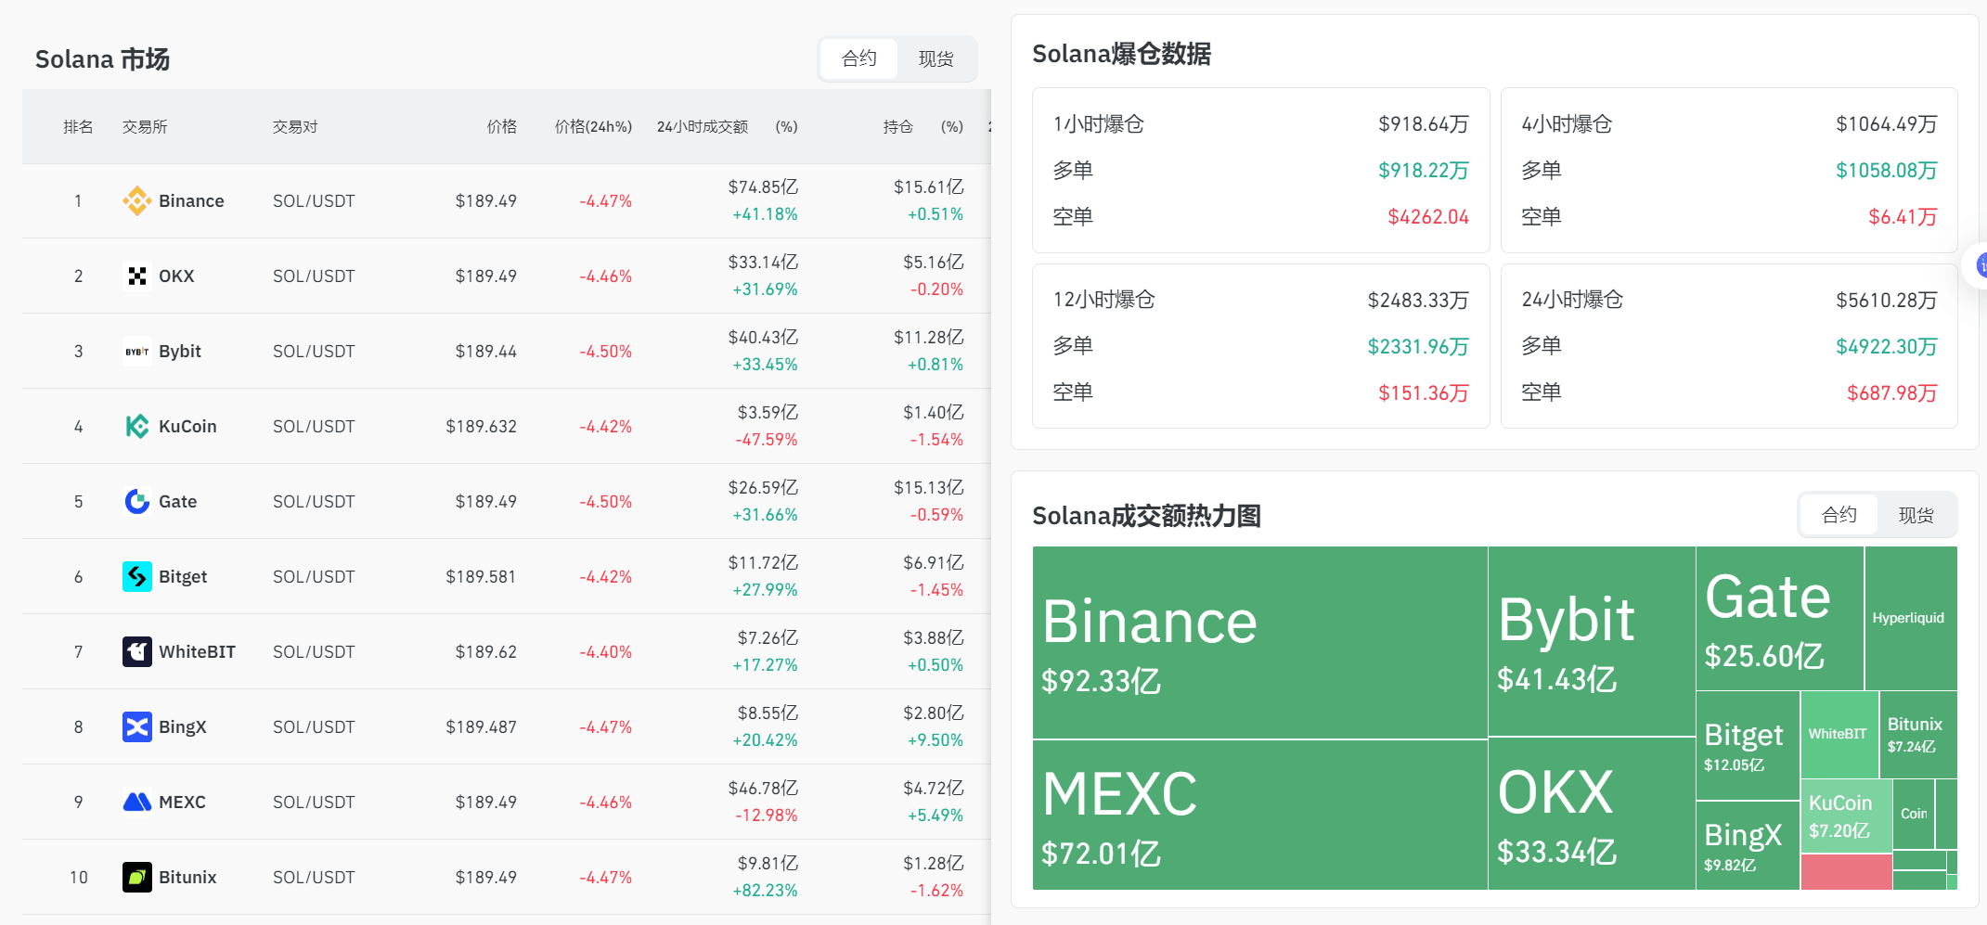Click the OKX exchange logo icon

[136, 276]
